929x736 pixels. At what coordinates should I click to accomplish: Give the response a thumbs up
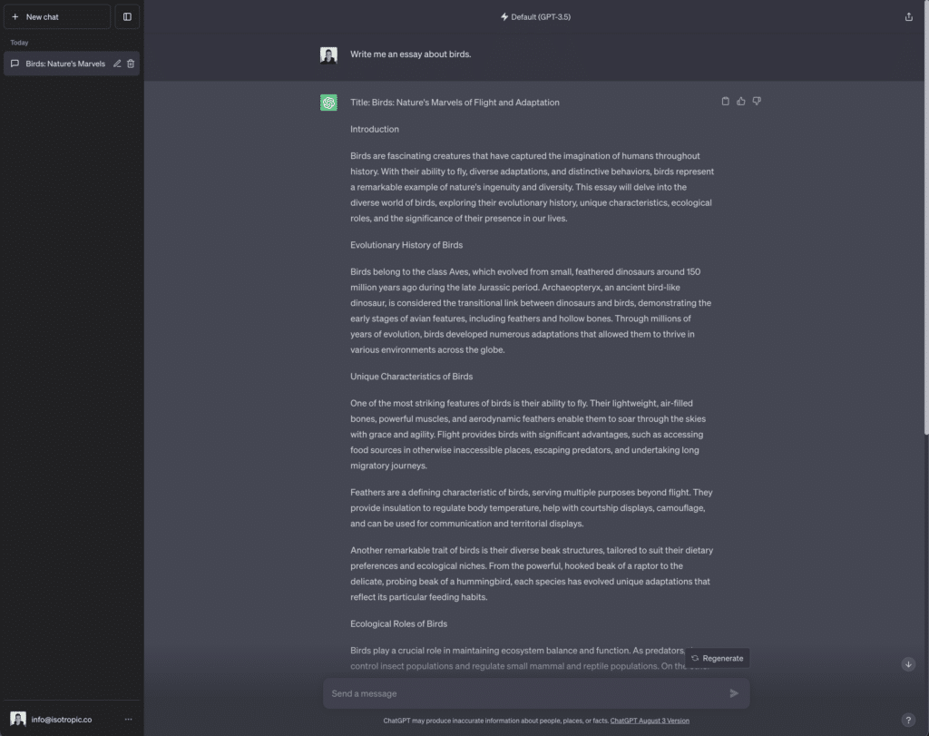[x=740, y=102]
